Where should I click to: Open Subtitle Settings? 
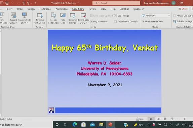[183, 22]
